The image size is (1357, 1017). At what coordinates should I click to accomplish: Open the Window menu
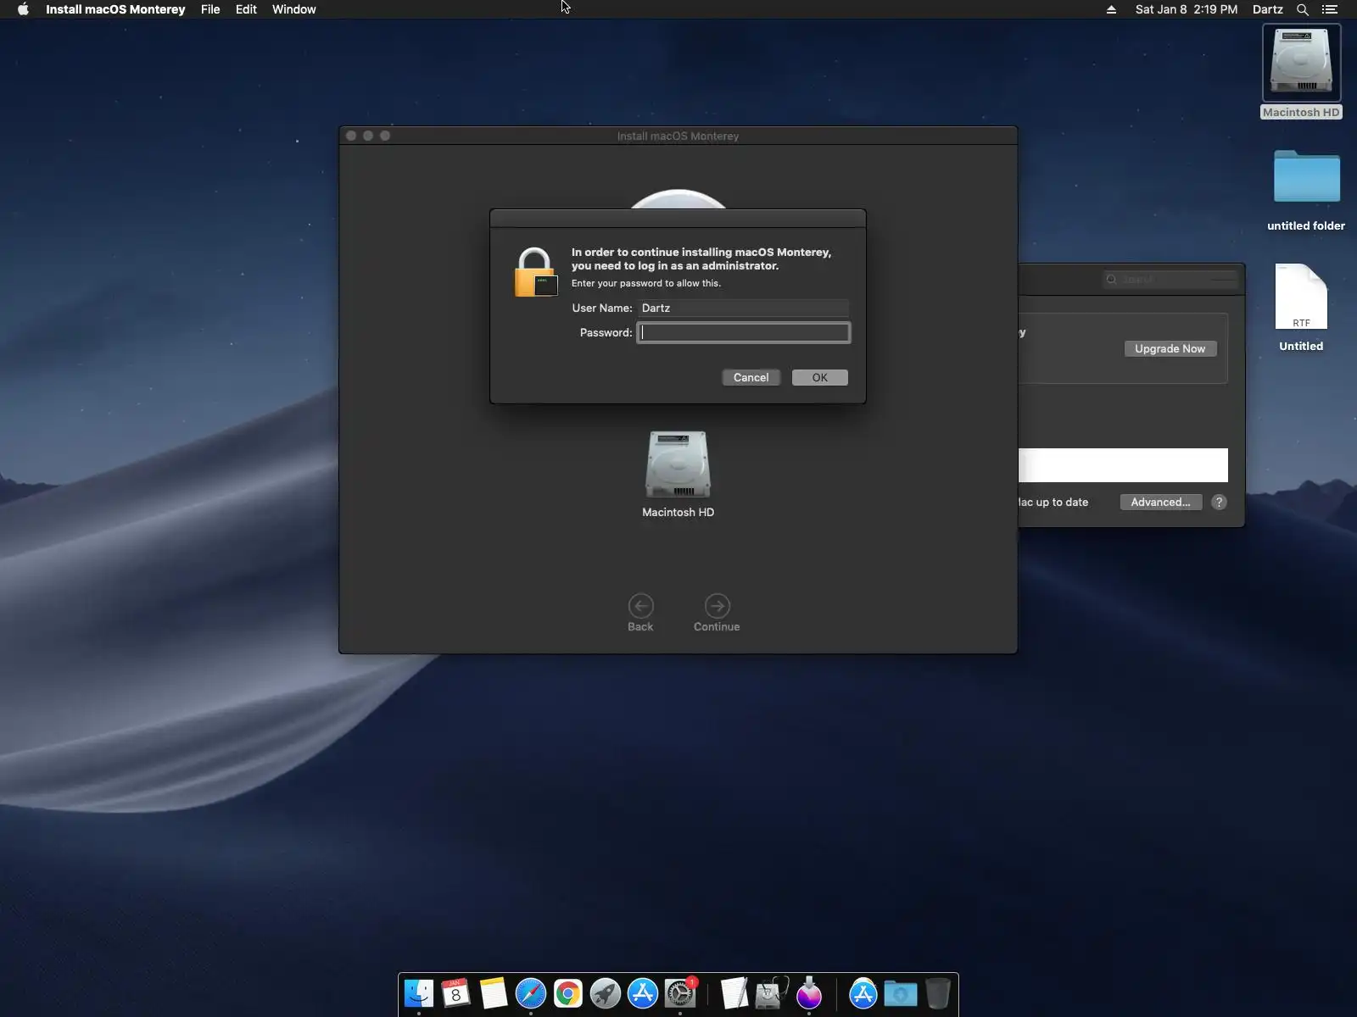(294, 9)
